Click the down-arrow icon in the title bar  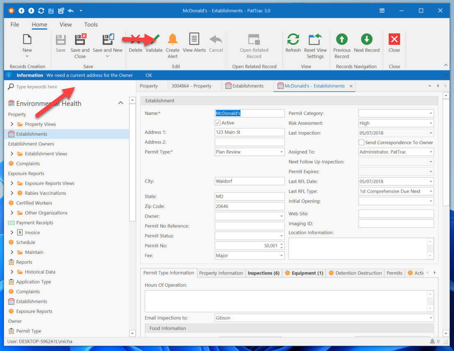[31, 11]
